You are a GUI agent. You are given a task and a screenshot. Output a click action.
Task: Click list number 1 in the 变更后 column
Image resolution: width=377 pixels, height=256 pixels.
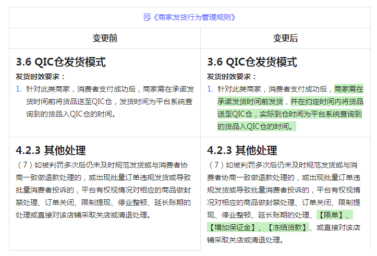pos(210,89)
